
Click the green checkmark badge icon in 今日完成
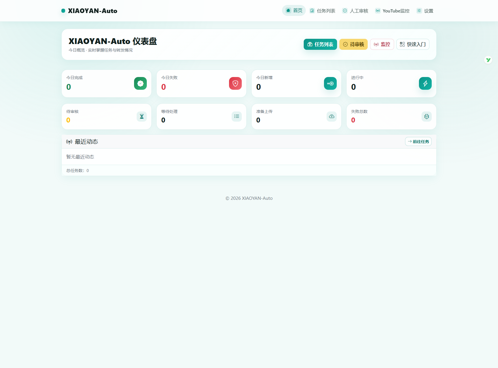pos(140,83)
